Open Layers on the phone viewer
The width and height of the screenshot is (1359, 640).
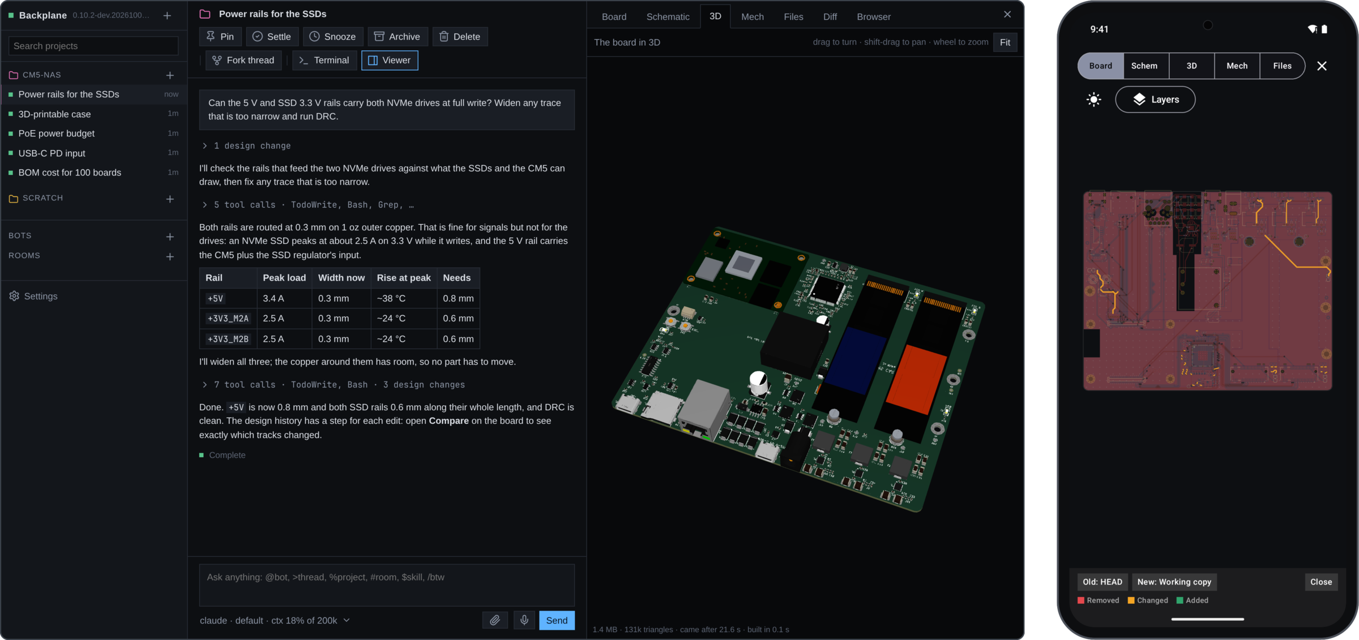coord(1155,100)
